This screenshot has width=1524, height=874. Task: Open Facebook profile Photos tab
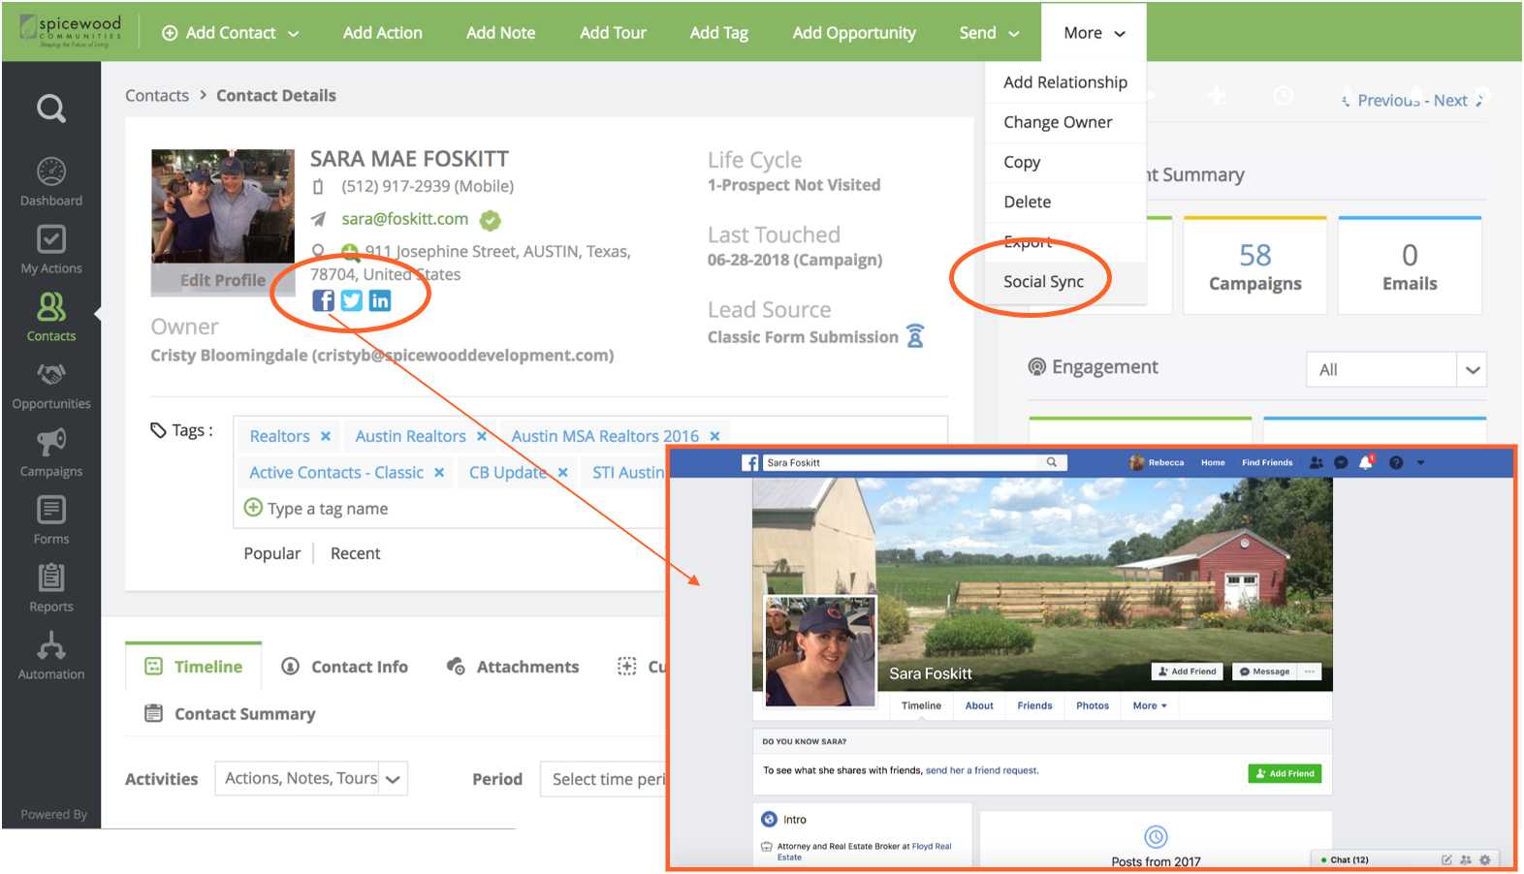pos(1093,705)
